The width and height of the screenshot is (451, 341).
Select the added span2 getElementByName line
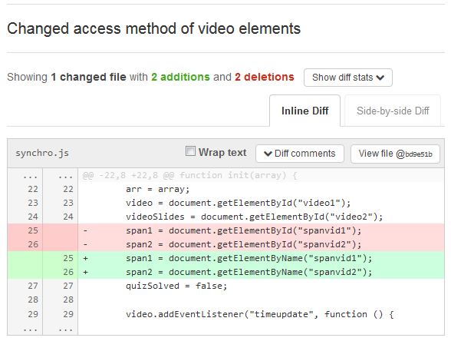click(x=249, y=272)
